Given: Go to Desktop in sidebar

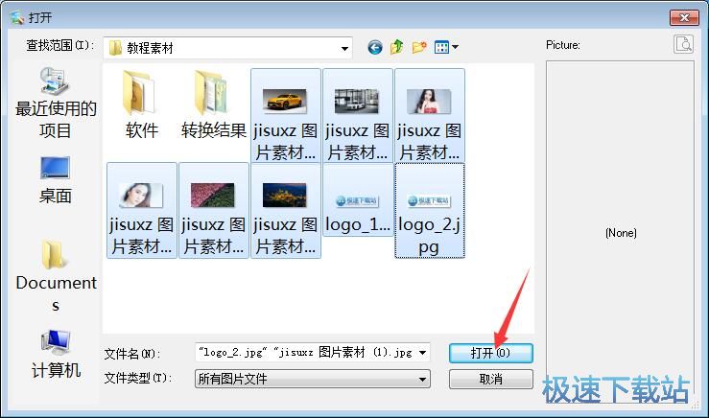Looking at the screenshot, I should point(56,180).
